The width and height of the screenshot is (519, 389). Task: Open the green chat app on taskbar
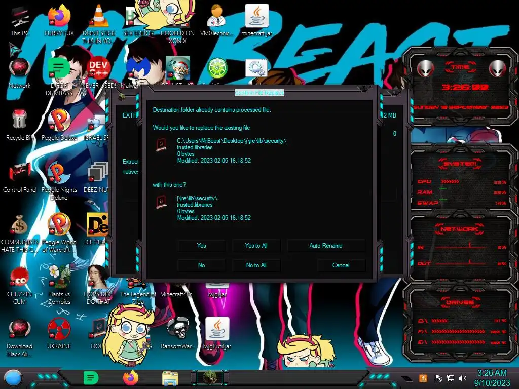click(91, 378)
